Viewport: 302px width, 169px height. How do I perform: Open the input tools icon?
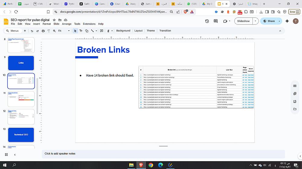108,31
